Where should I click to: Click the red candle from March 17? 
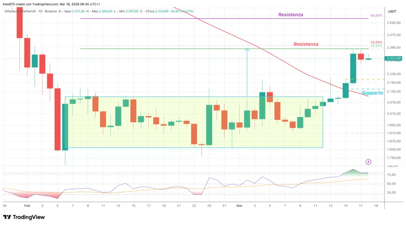[x=361, y=57]
